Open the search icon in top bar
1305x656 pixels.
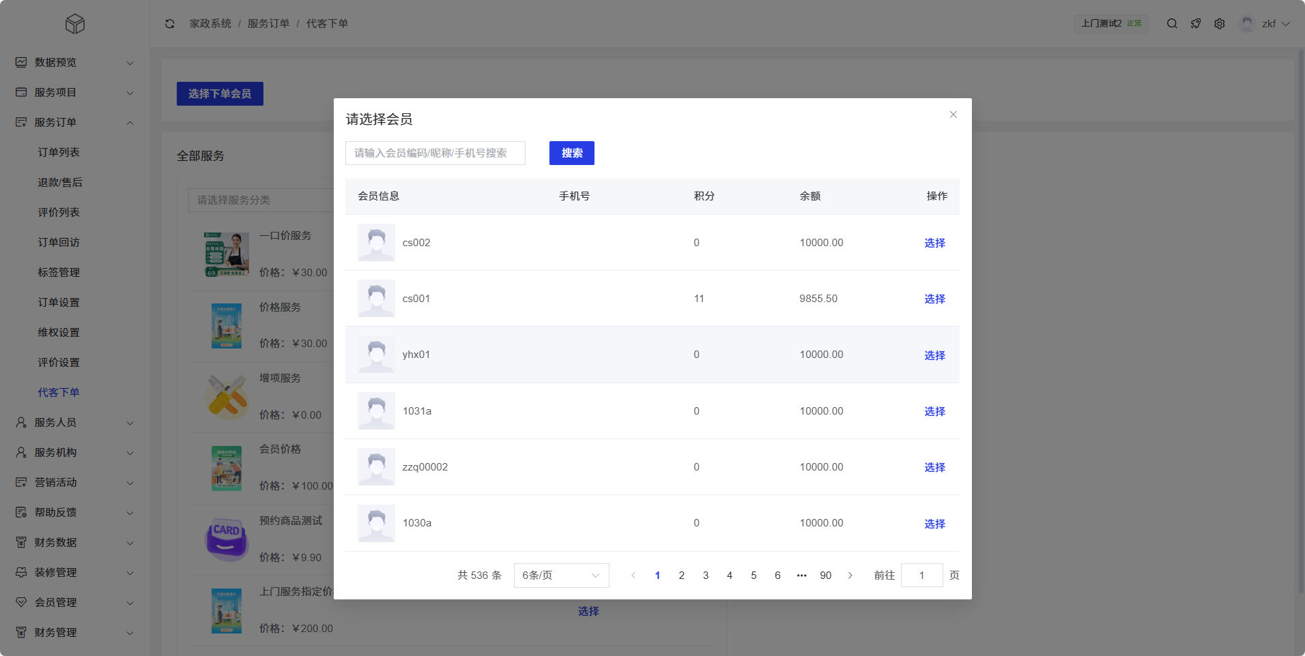point(1172,24)
